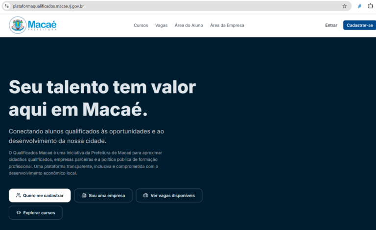Focus the browser address bar URL
376x230 pixels.
(48, 6)
